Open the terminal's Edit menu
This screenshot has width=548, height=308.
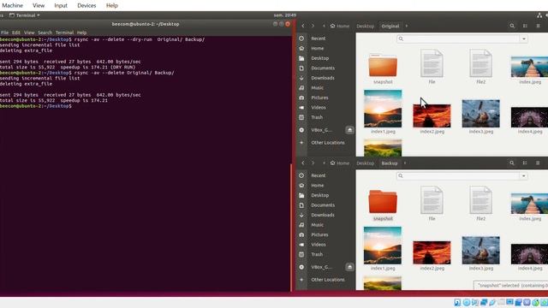coord(16,33)
